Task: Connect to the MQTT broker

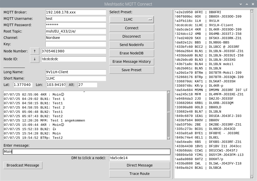Action: (x=132, y=28)
